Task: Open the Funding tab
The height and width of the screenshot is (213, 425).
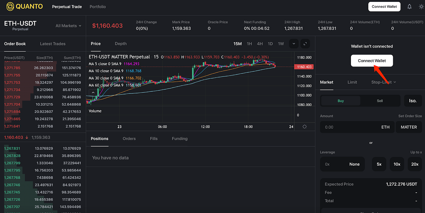Action: (x=180, y=139)
